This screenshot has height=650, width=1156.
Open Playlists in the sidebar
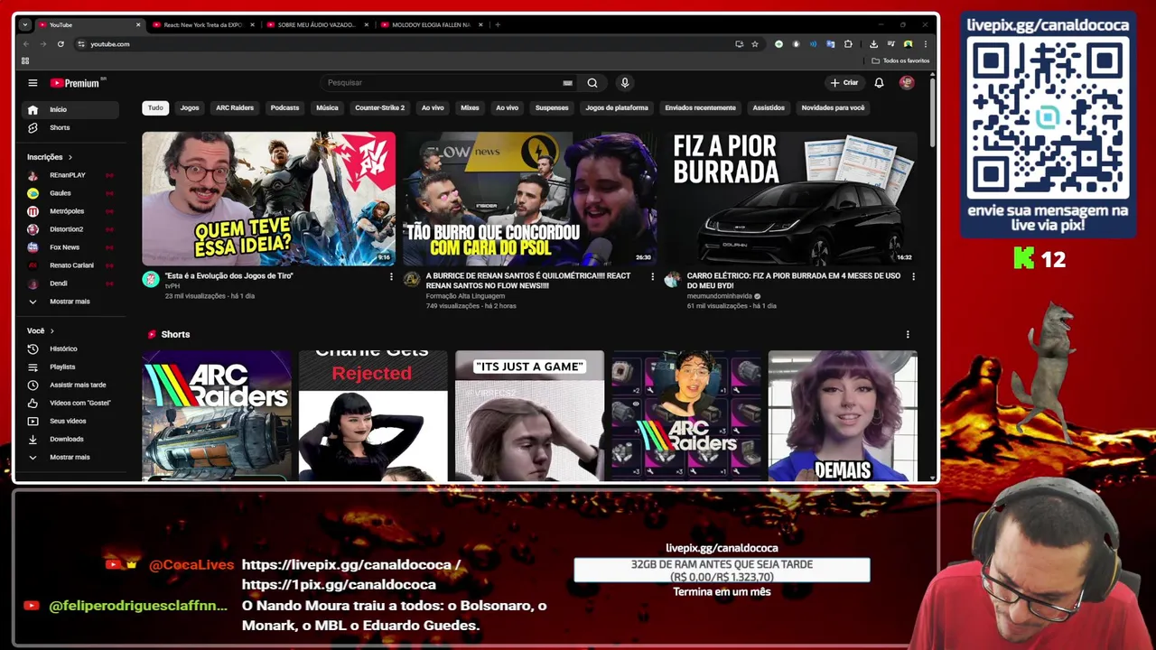[x=70, y=367]
